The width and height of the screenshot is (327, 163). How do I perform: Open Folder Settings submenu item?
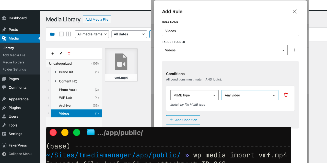[x=14, y=69]
